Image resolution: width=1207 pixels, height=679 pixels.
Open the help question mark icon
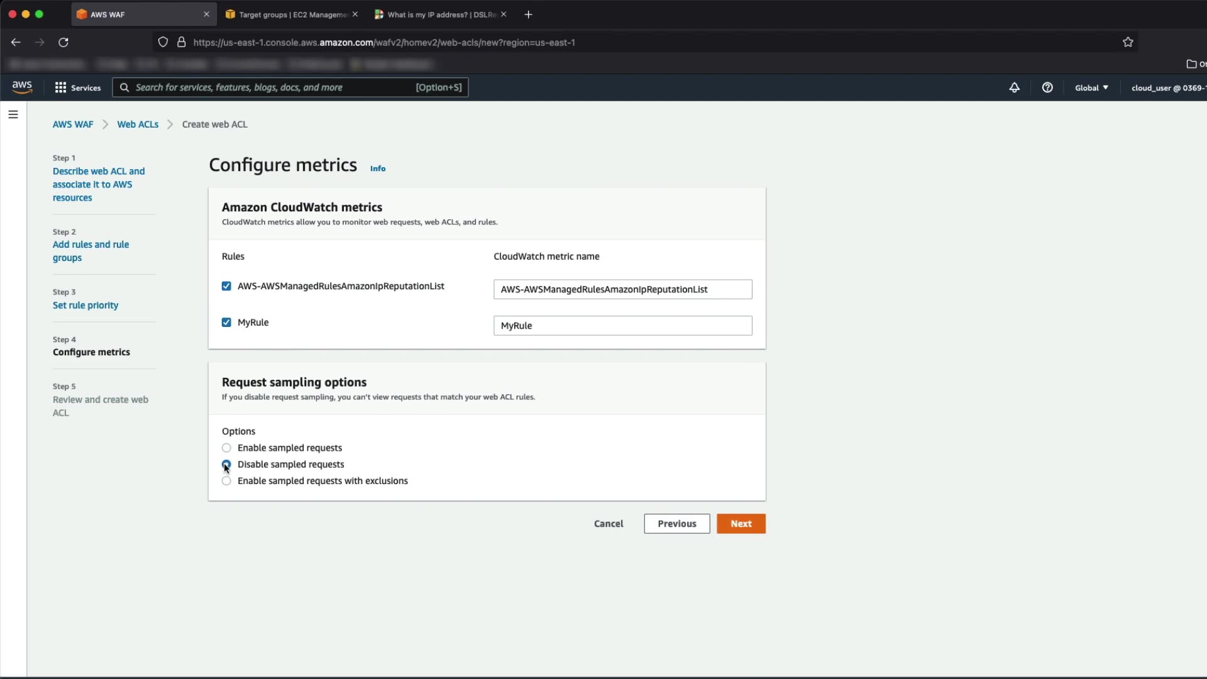1047,88
